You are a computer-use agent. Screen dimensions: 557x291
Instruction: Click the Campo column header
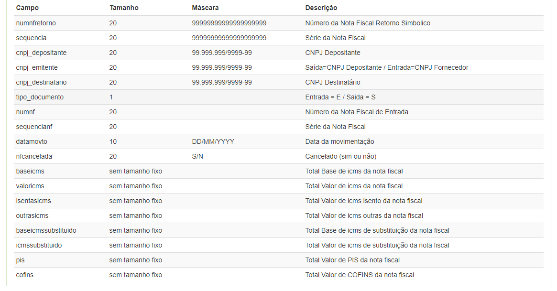(x=27, y=8)
